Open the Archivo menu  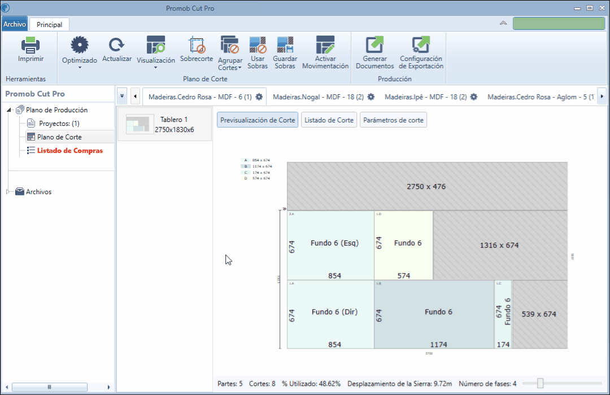(x=15, y=24)
